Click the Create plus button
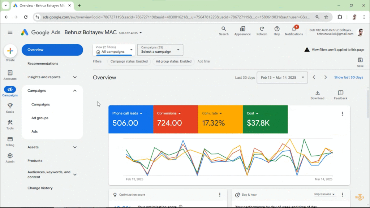The image size is (370, 208). click(x=10, y=51)
